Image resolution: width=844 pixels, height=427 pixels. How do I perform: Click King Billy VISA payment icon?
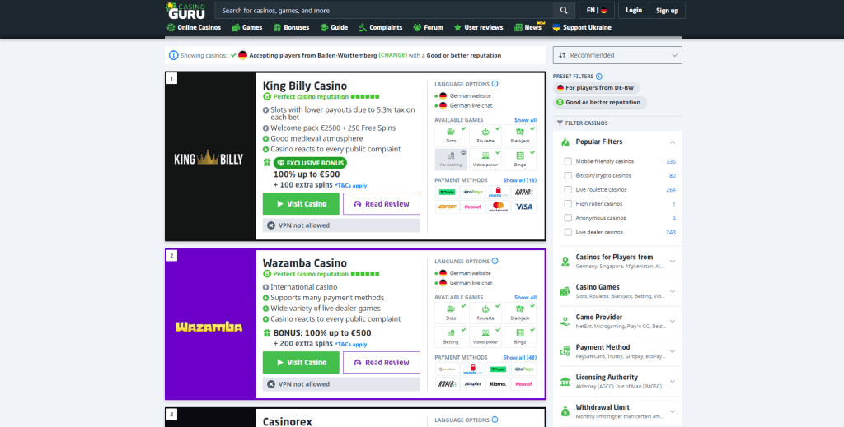click(523, 207)
